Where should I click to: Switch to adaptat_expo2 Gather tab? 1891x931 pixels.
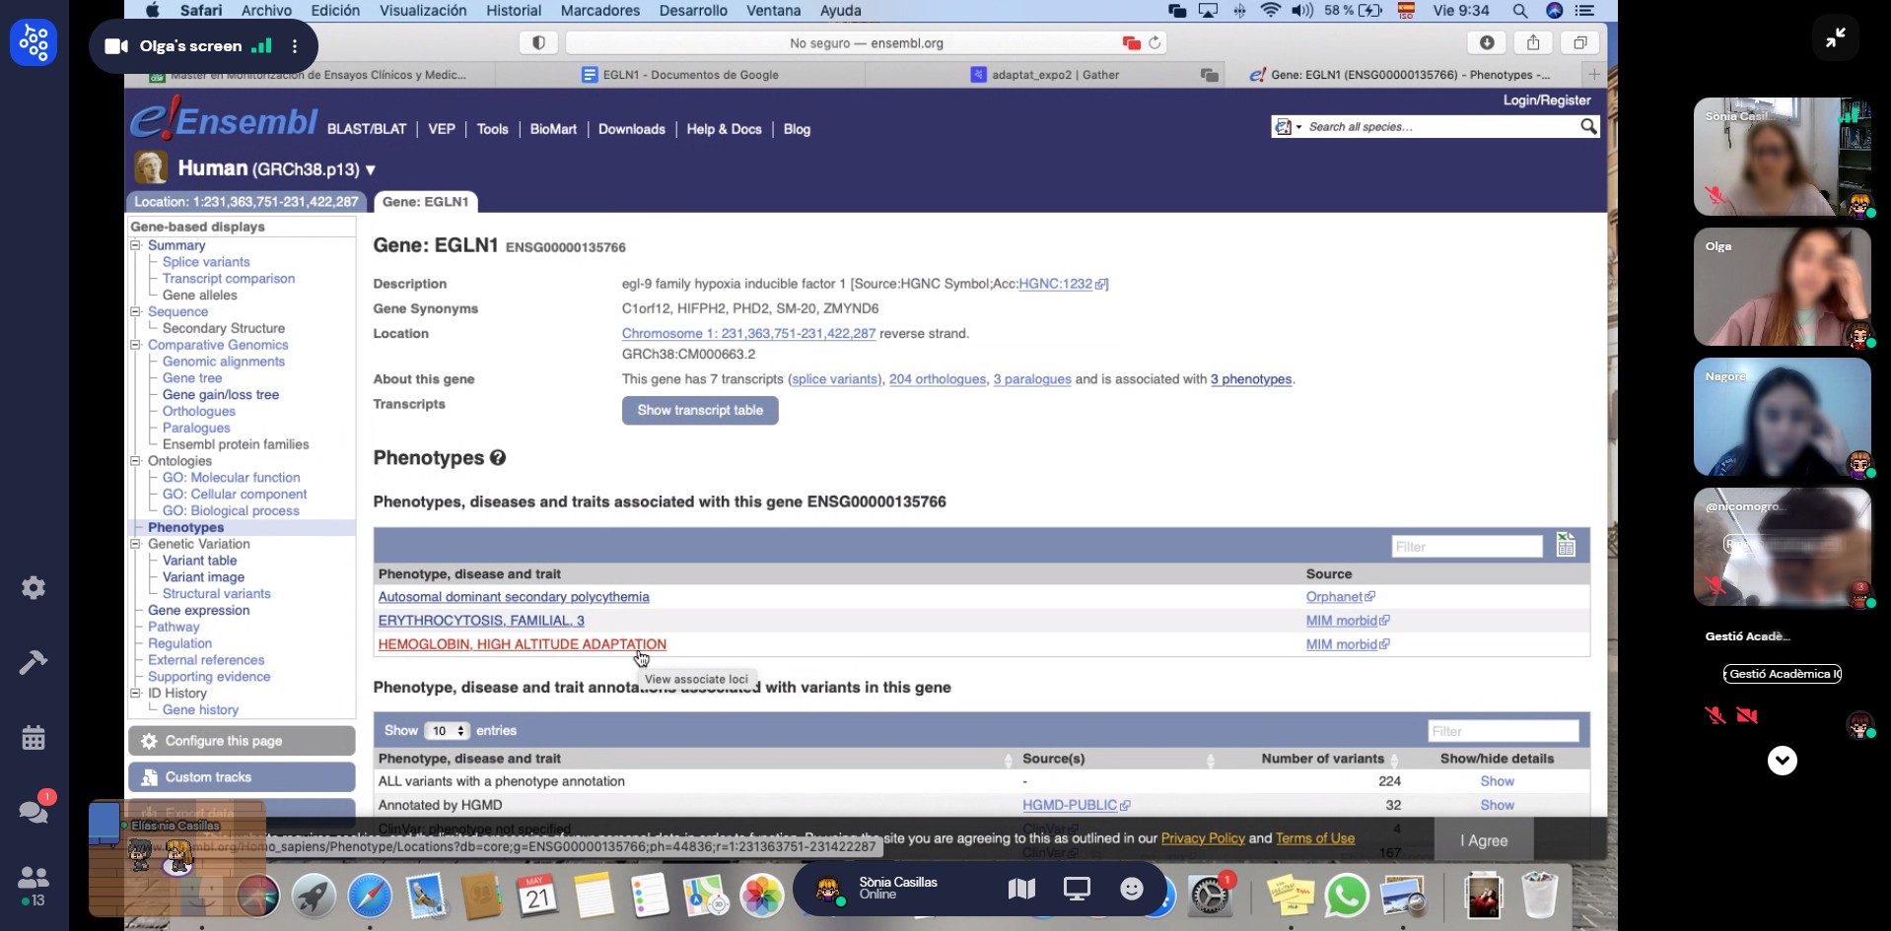1045,74
